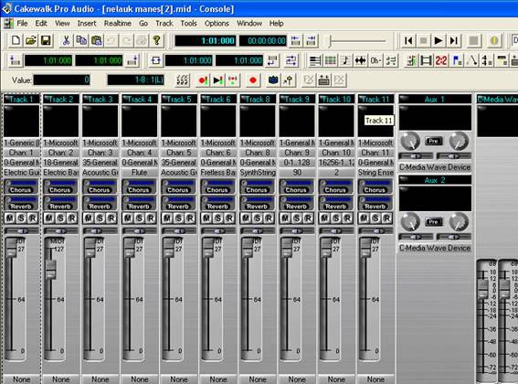This screenshot has height=384, width=518.
Task: Select the Track 2 name header
Action: click(x=61, y=99)
